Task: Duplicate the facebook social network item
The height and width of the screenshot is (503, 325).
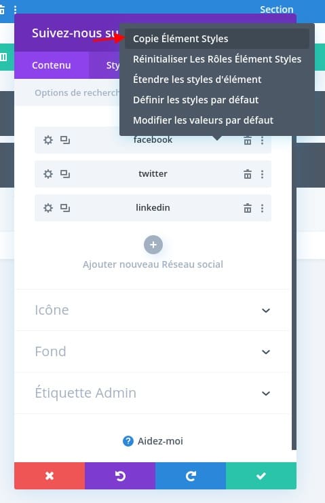Action: pyautogui.click(x=65, y=140)
